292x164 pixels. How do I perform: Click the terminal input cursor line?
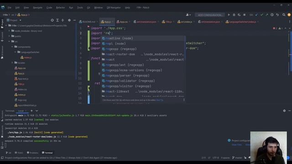[5, 145]
